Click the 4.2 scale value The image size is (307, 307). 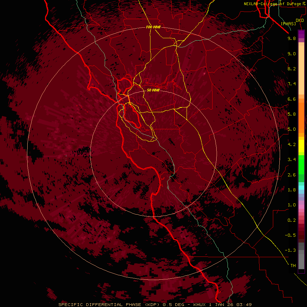point(292,145)
